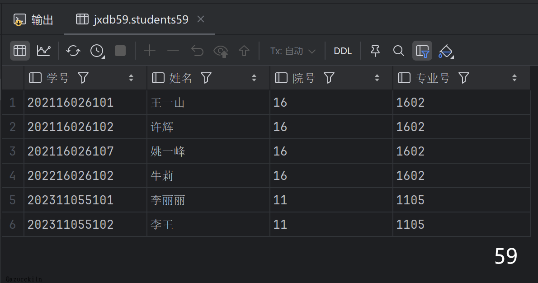Toggle the local filter button
The height and width of the screenshot is (283, 538).
[x=422, y=51]
